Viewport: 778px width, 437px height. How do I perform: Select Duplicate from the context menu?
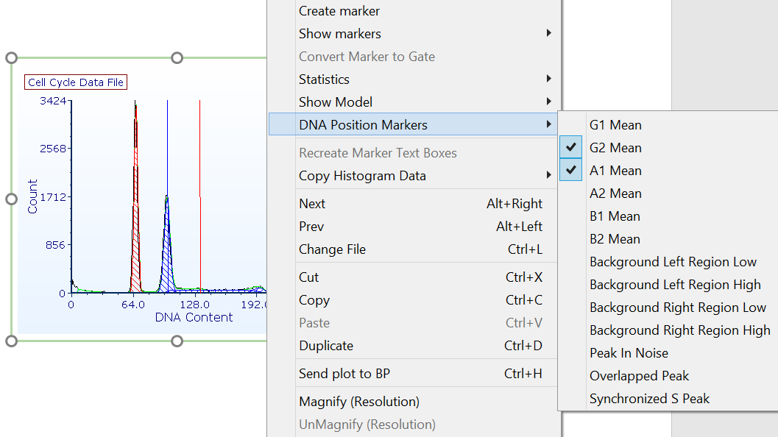coord(326,346)
